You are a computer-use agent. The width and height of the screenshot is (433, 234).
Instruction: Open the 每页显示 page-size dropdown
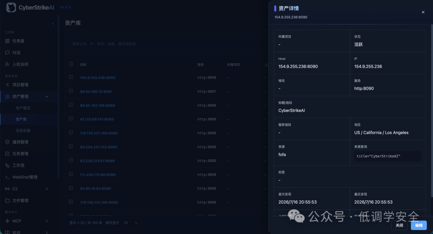tap(131, 223)
